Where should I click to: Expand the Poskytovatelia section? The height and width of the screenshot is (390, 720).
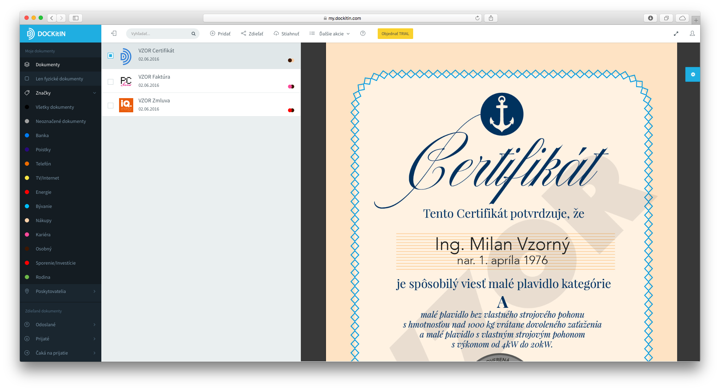(94, 291)
